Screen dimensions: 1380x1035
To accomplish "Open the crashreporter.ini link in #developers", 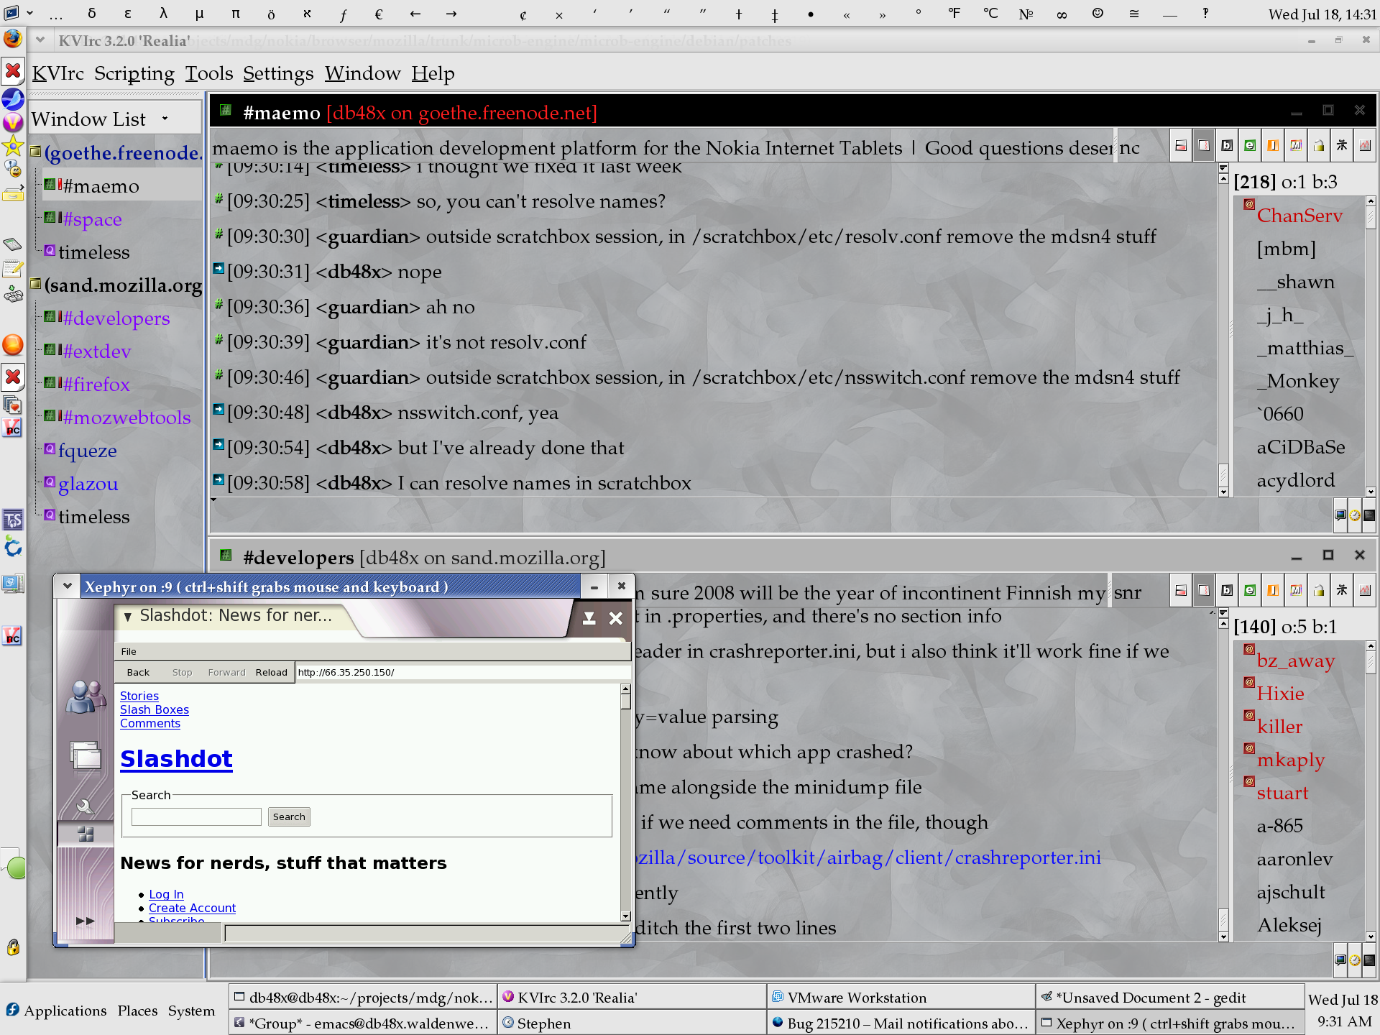I will click(868, 857).
